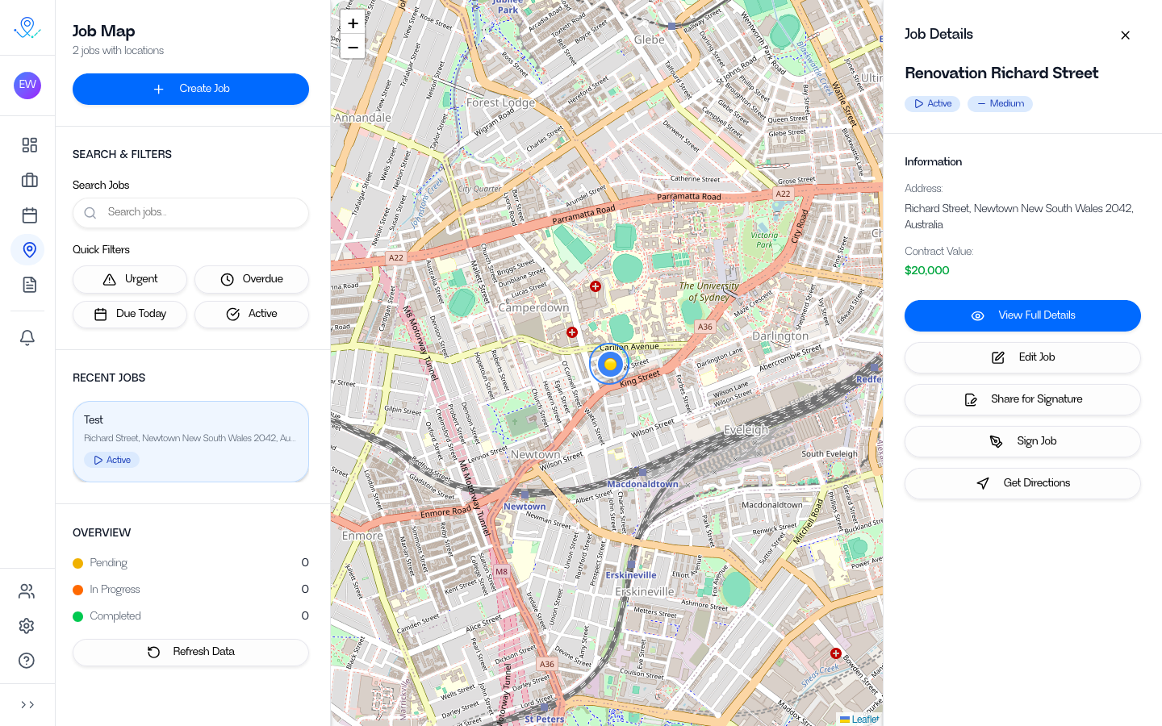Open notifications bell icon

point(27,337)
